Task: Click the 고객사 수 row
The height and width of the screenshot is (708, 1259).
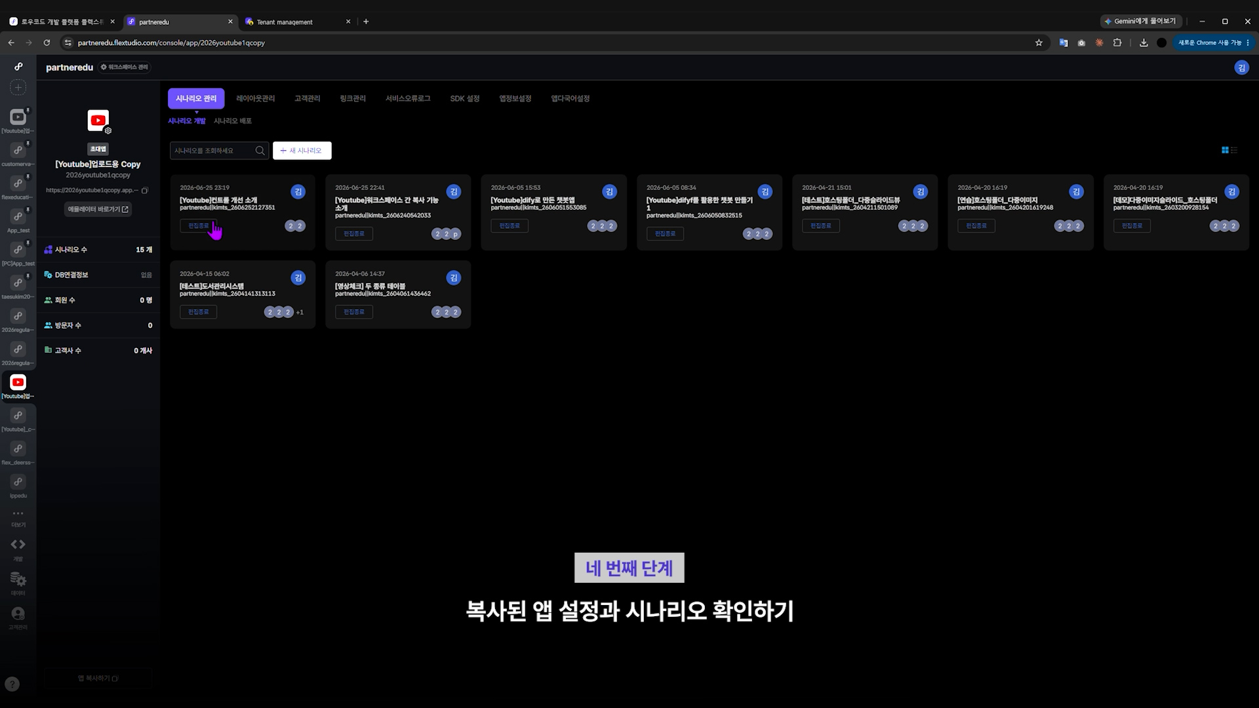Action: coord(98,351)
